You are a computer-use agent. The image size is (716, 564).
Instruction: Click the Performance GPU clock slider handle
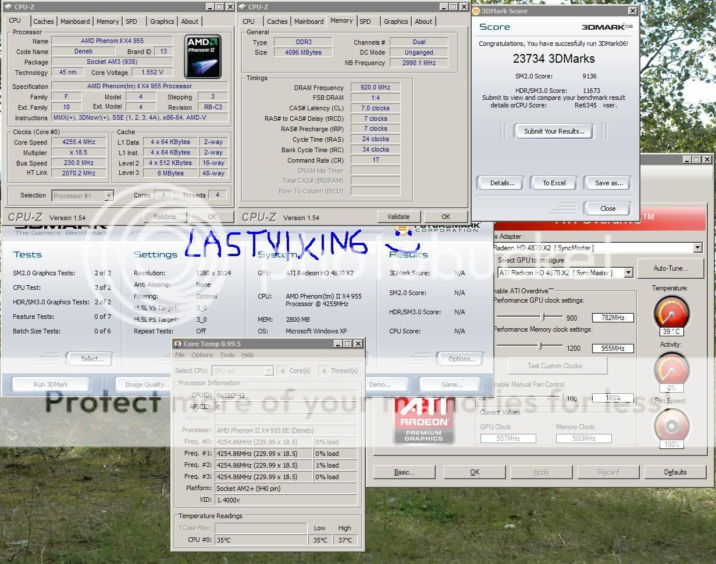pyautogui.click(x=543, y=317)
